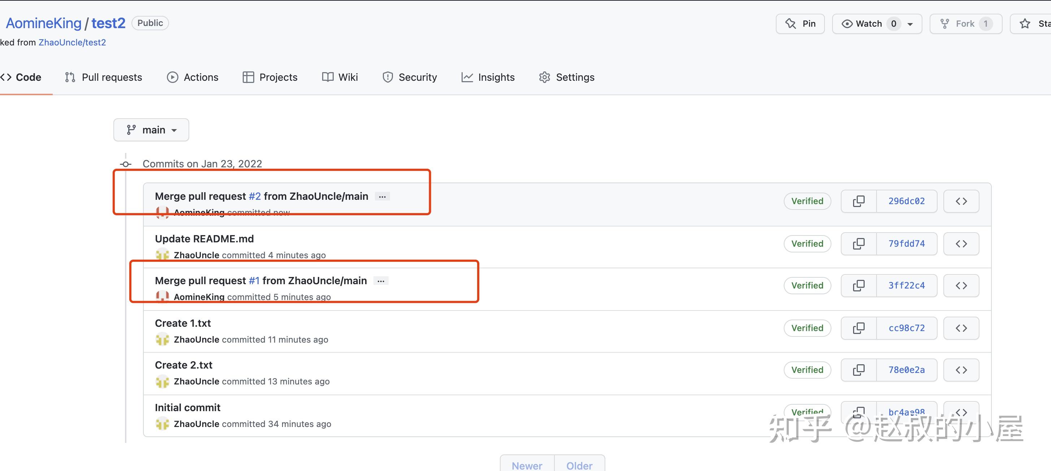The image size is (1051, 471).
Task: Browse repository at commit 3ff22c4
Action: click(x=961, y=286)
